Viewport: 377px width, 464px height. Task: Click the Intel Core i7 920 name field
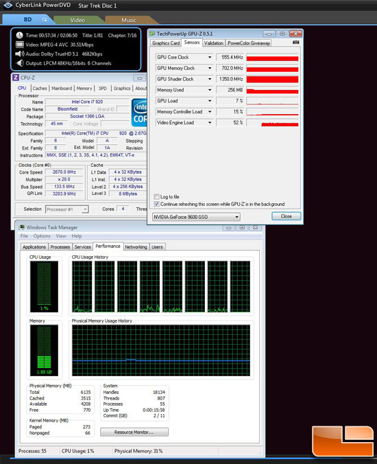coord(87,102)
